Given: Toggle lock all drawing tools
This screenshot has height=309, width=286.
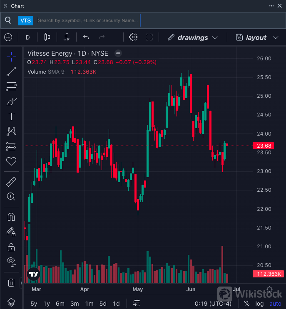Looking at the screenshot, I should (x=11, y=247).
